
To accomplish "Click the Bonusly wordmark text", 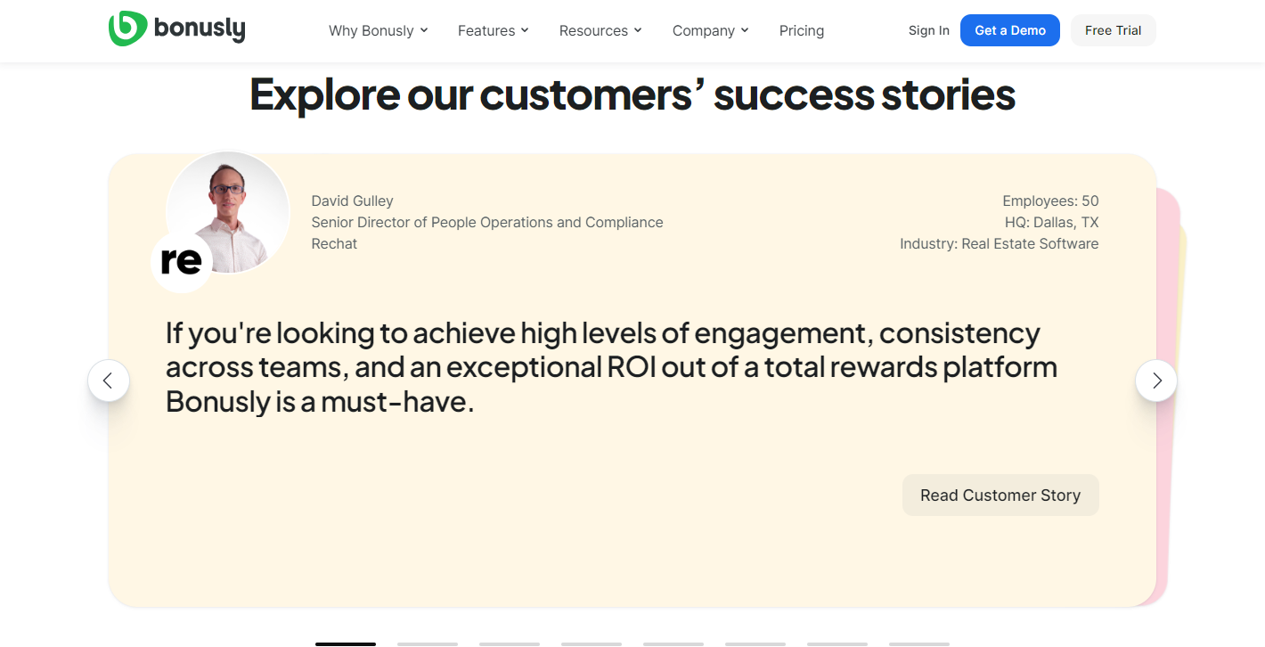I will coord(200,29).
